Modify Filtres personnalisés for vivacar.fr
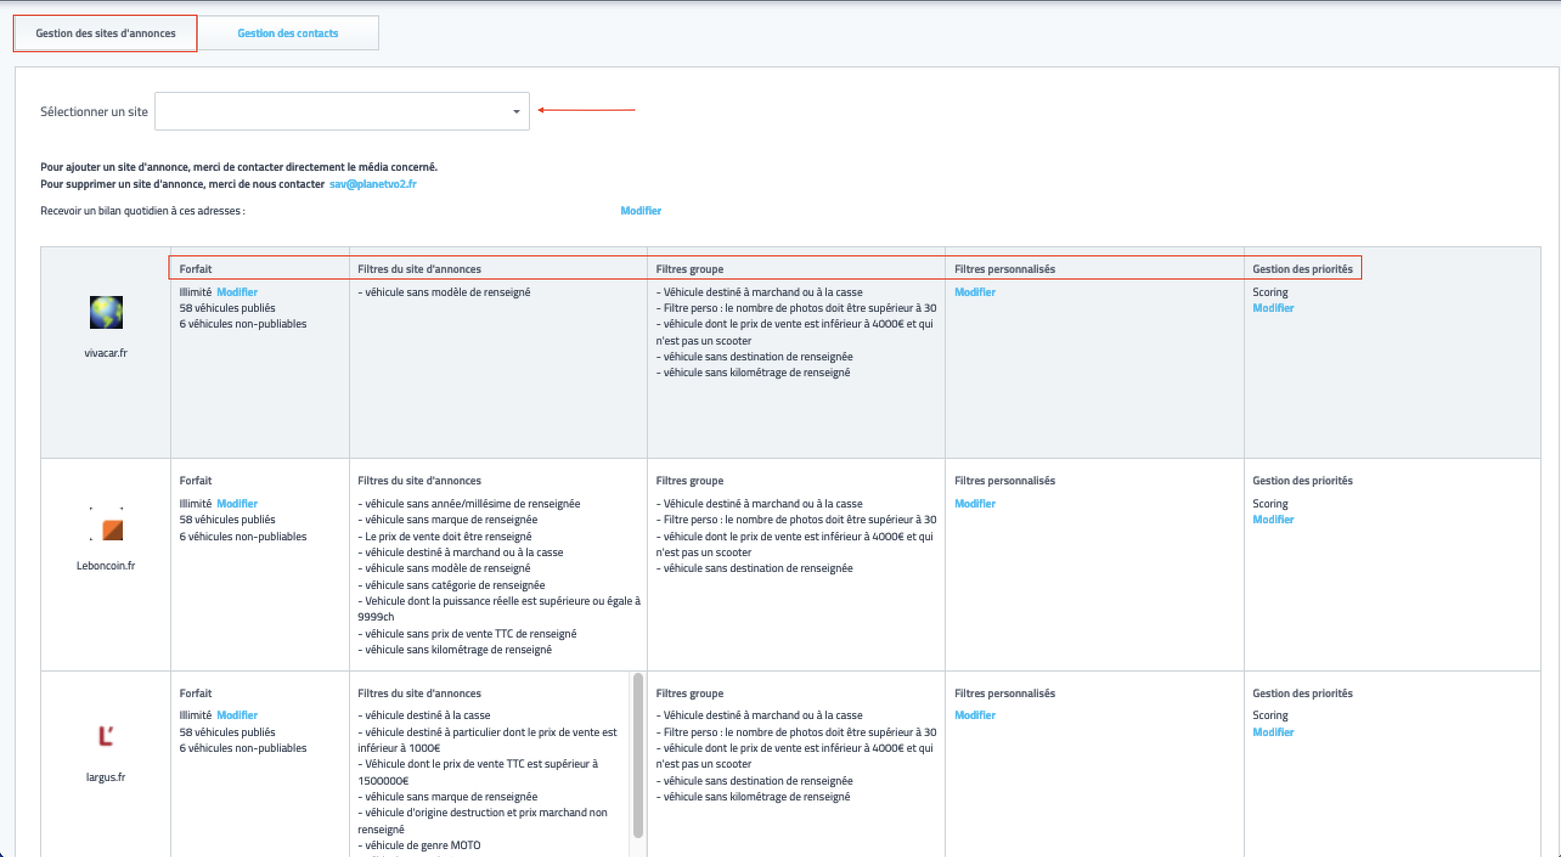This screenshot has height=857, width=1561. tap(975, 292)
